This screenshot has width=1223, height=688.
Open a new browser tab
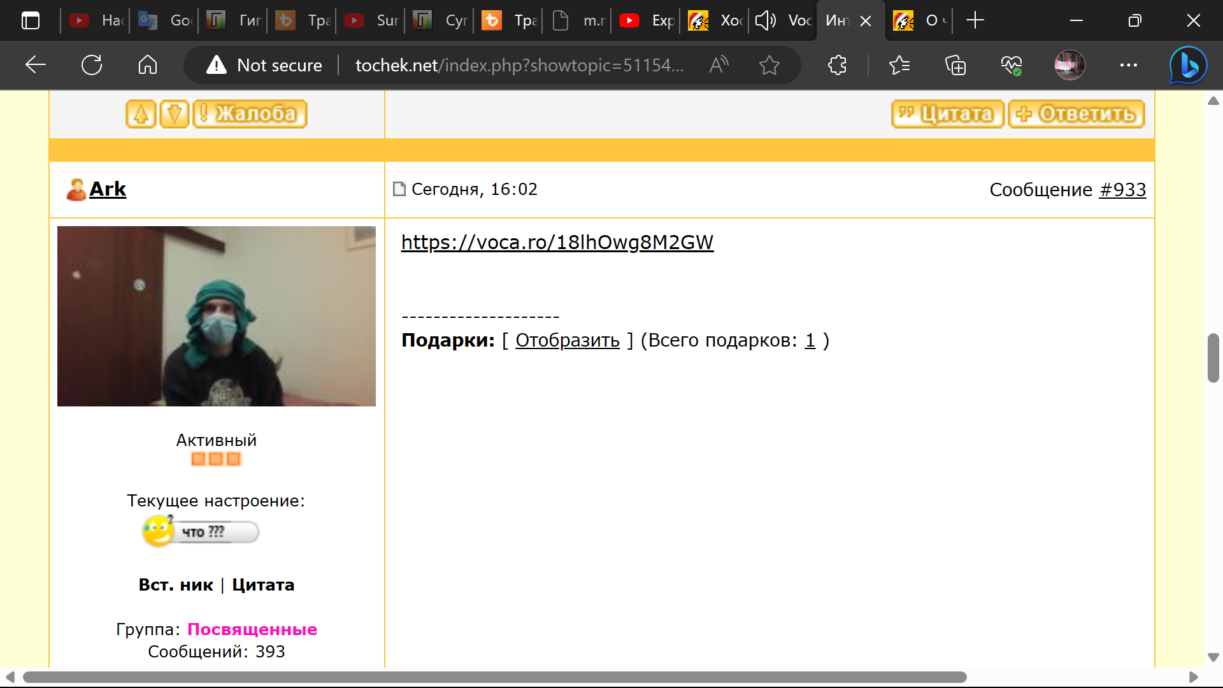[x=975, y=20]
